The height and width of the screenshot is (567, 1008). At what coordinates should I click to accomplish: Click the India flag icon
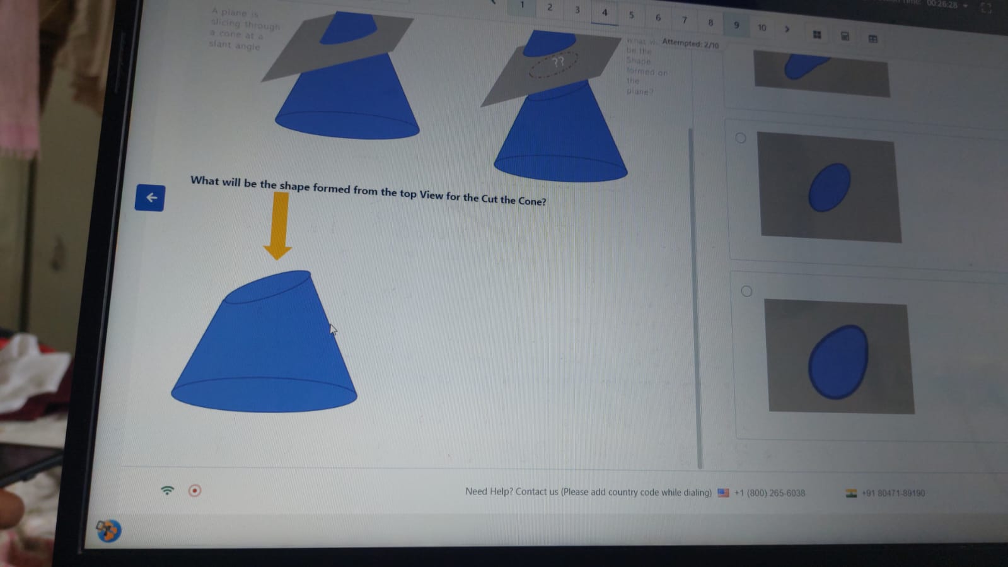851,493
